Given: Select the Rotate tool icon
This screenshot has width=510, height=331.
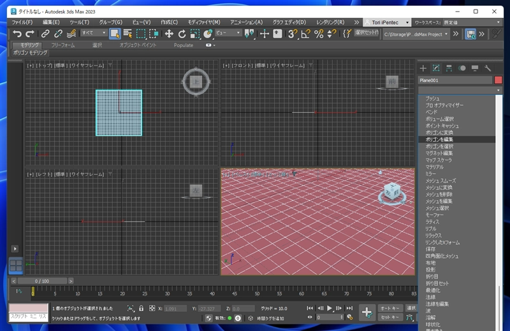Looking at the screenshot, I should point(182,34).
